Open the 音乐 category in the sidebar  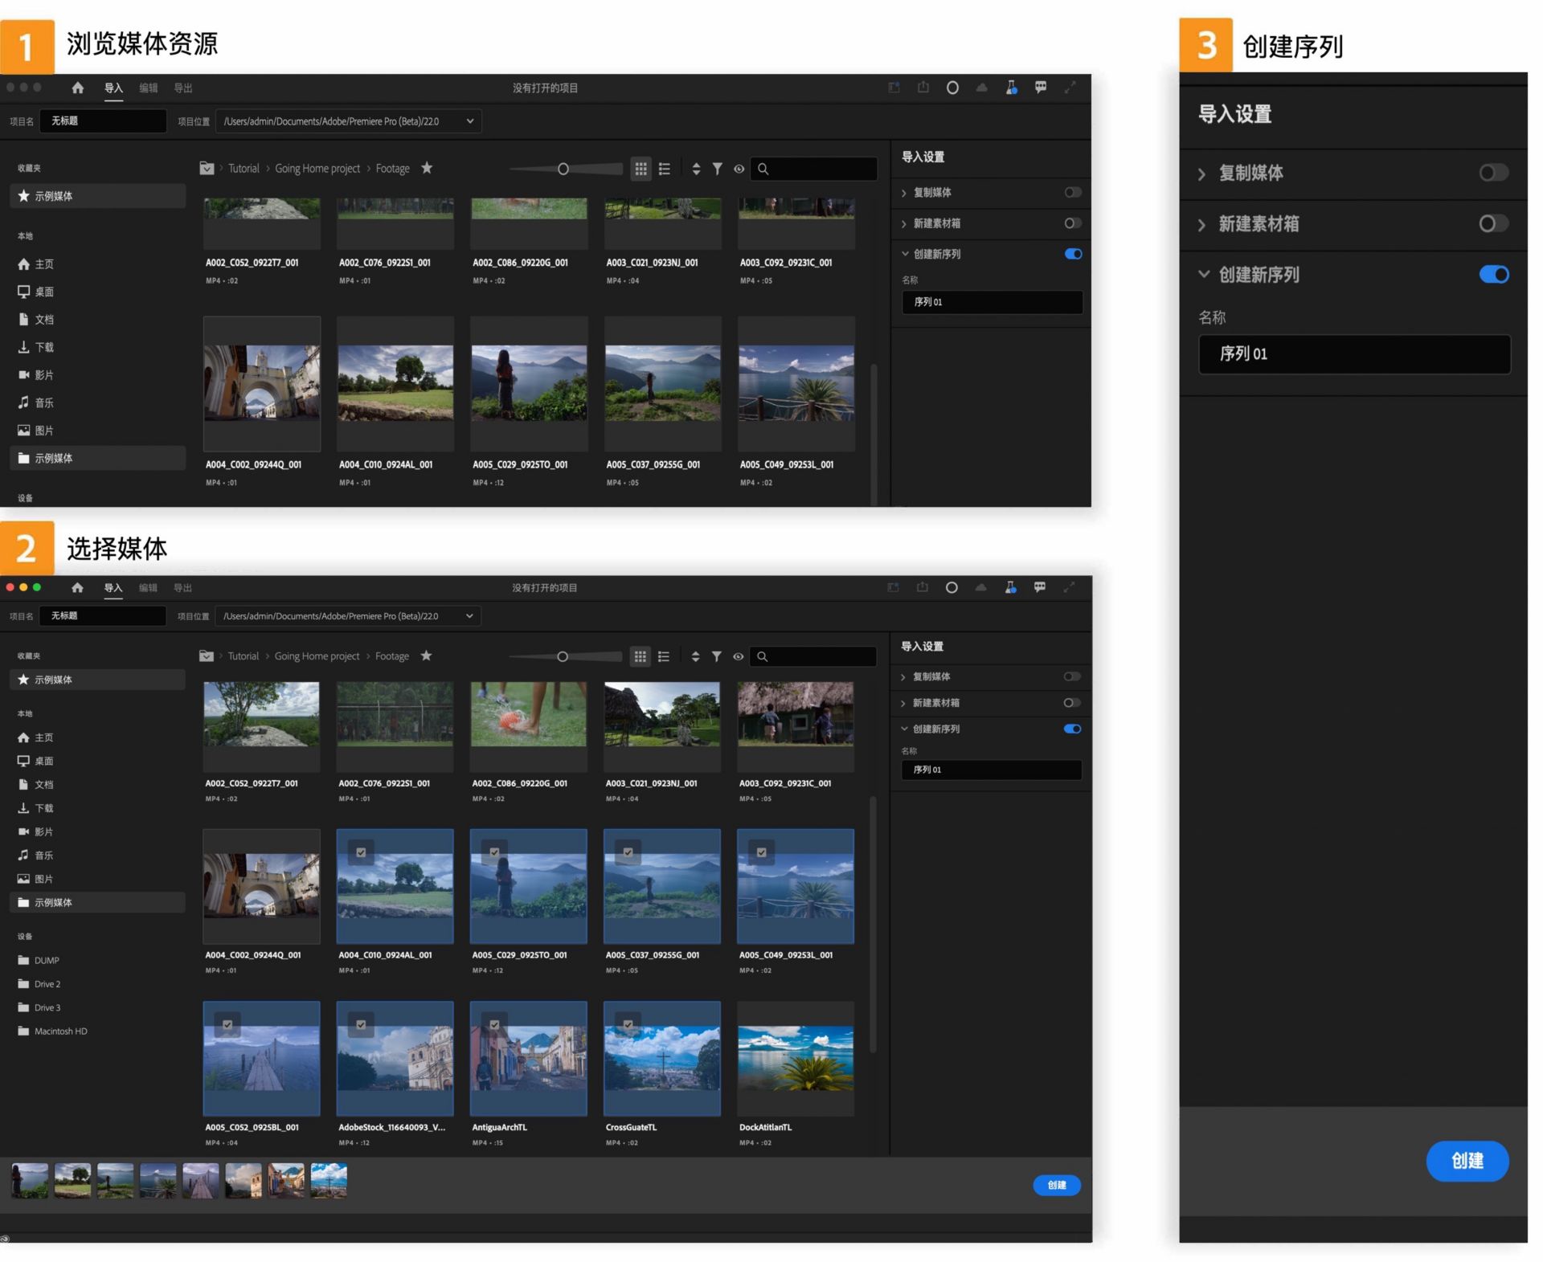(x=45, y=402)
